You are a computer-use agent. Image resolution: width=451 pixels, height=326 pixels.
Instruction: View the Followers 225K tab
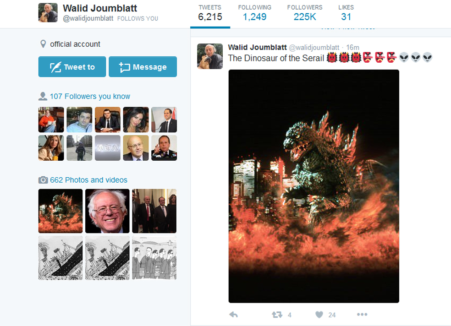(x=305, y=13)
